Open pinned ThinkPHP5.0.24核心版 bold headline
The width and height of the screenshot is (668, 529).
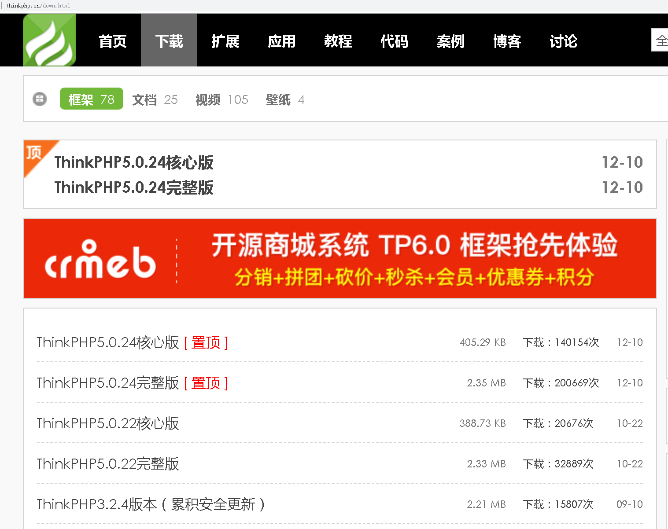pyautogui.click(x=134, y=162)
